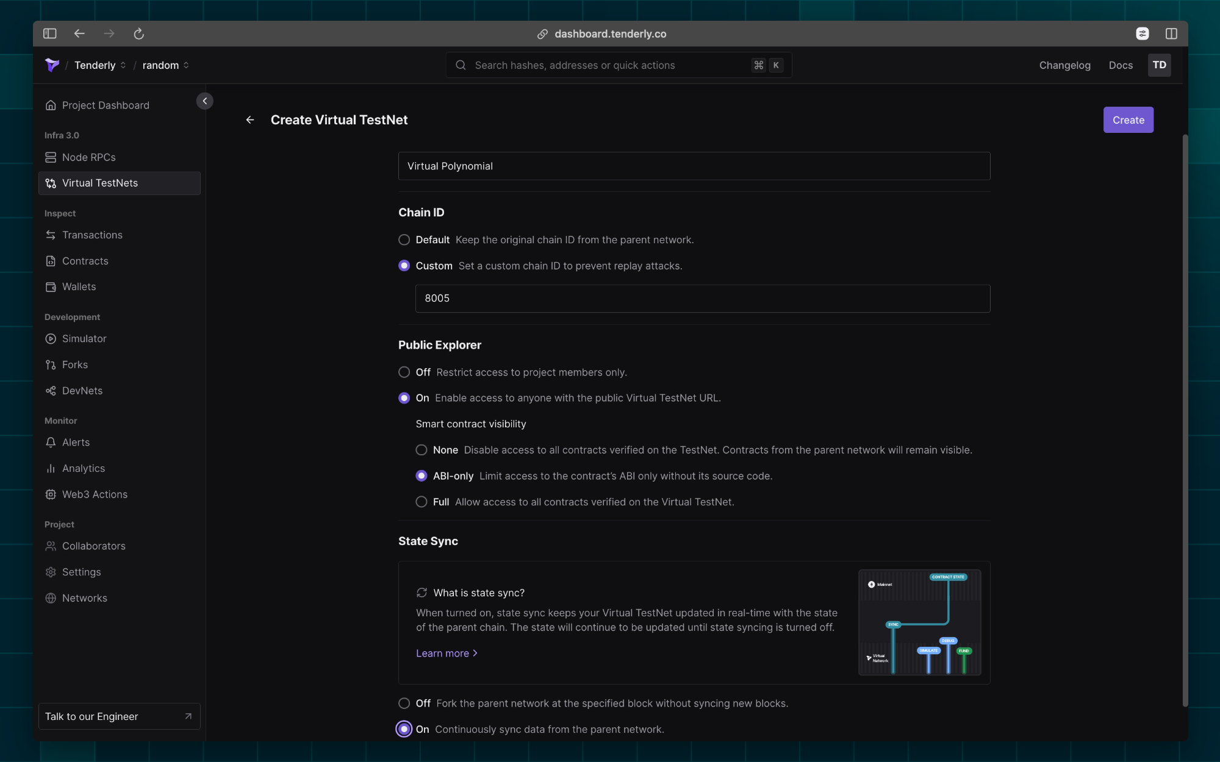Open the TD user avatar menu
Viewport: 1220px width, 762px height.
pos(1159,65)
